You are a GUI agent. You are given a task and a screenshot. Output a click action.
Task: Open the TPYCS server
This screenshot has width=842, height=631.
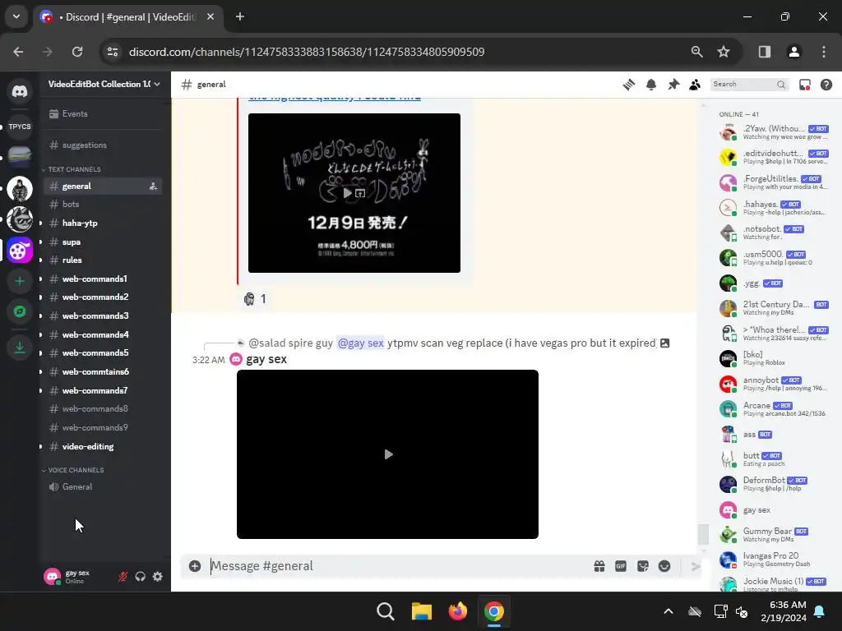(20, 127)
